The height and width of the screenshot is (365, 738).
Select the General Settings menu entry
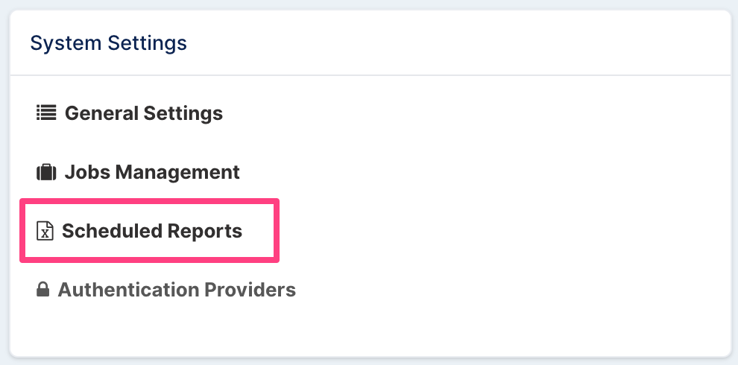(x=130, y=113)
